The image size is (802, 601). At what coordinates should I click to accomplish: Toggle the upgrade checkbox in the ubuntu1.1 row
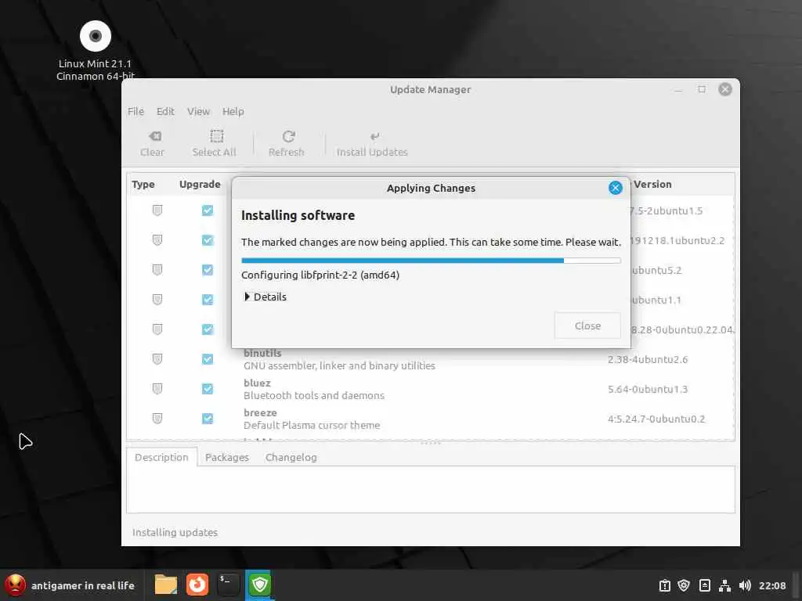pos(207,299)
